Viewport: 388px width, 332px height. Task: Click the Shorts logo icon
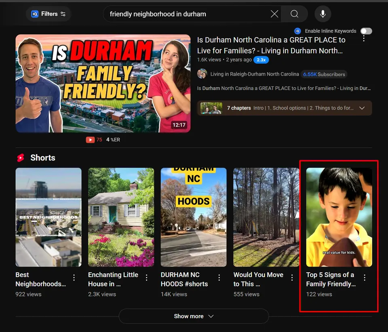[21, 158]
